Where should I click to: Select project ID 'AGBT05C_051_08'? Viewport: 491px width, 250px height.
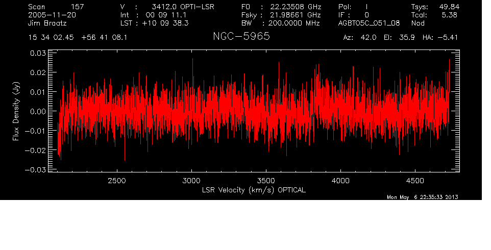(x=369, y=23)
